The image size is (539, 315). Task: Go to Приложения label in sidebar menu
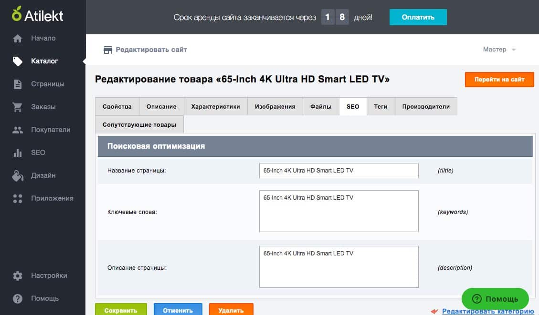[x=52, y=198]
